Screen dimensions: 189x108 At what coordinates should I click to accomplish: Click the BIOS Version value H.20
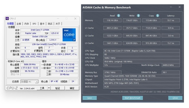pos(141,87)
